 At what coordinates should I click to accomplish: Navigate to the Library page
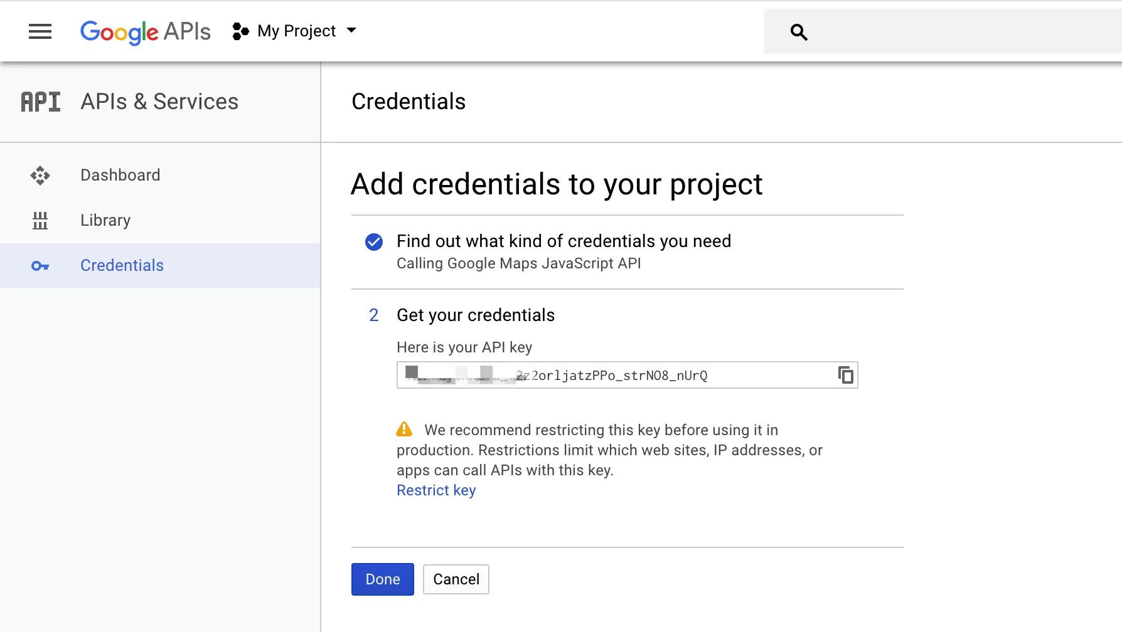click(105, 220)
